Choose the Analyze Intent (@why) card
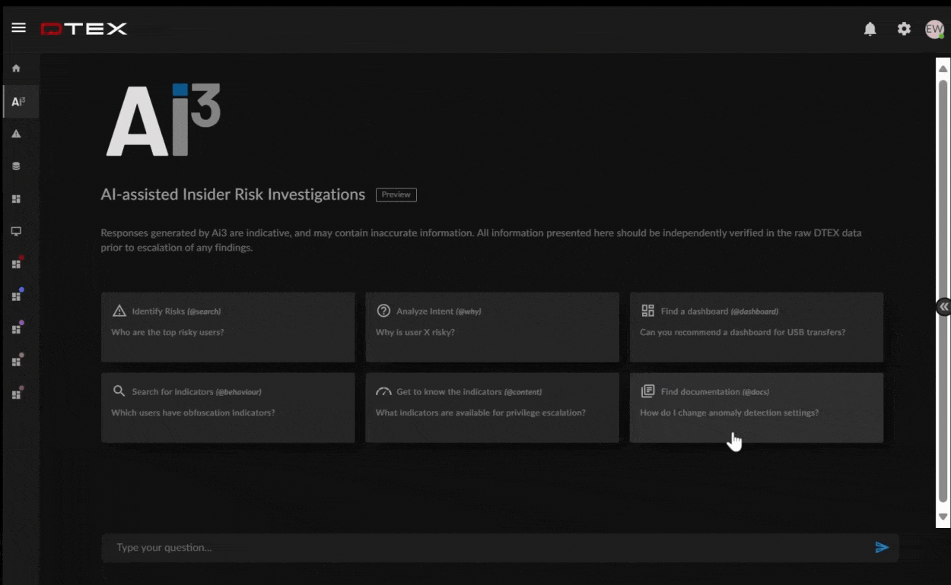951x585 pixels. [x=491, y=327]
